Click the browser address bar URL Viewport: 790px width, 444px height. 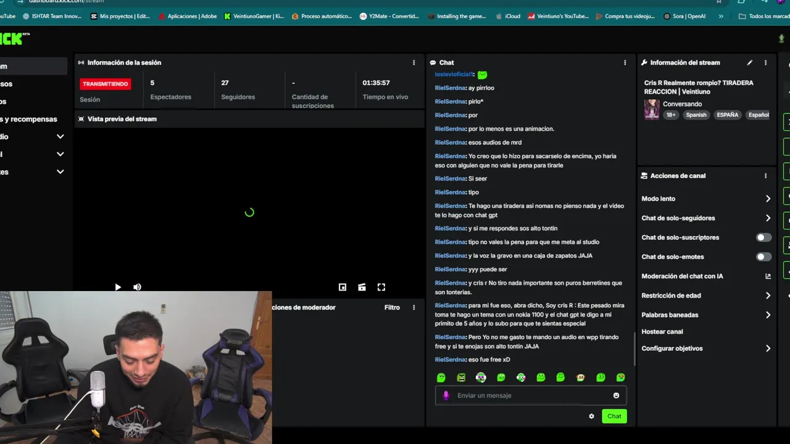pyautogui.click(x=66, y=1)
